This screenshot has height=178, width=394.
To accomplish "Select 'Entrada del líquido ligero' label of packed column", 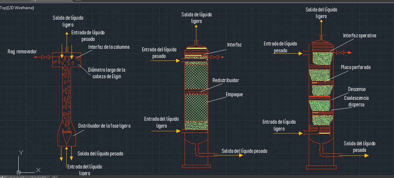I will click(162, 122).
